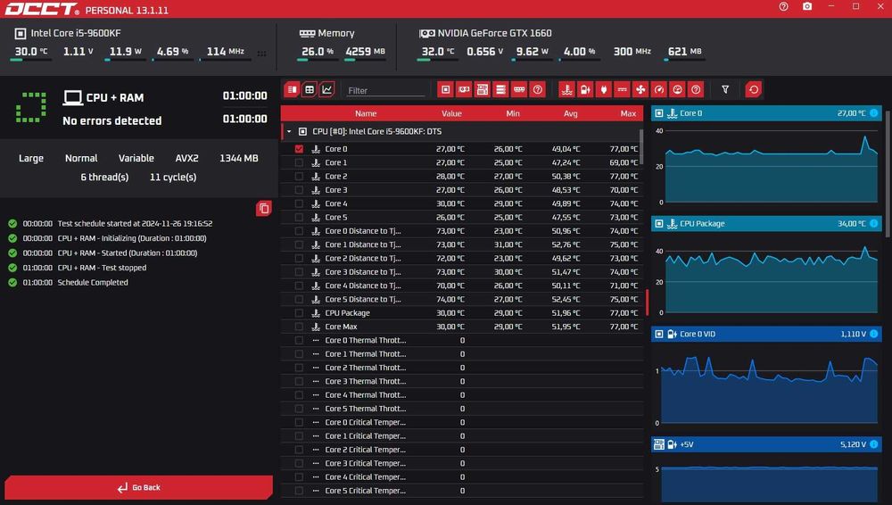Image resolution: width=892 pixels, height=505 pixels.
Task: Filter sensors by memory module icon
Action: [x=519, y=89]
